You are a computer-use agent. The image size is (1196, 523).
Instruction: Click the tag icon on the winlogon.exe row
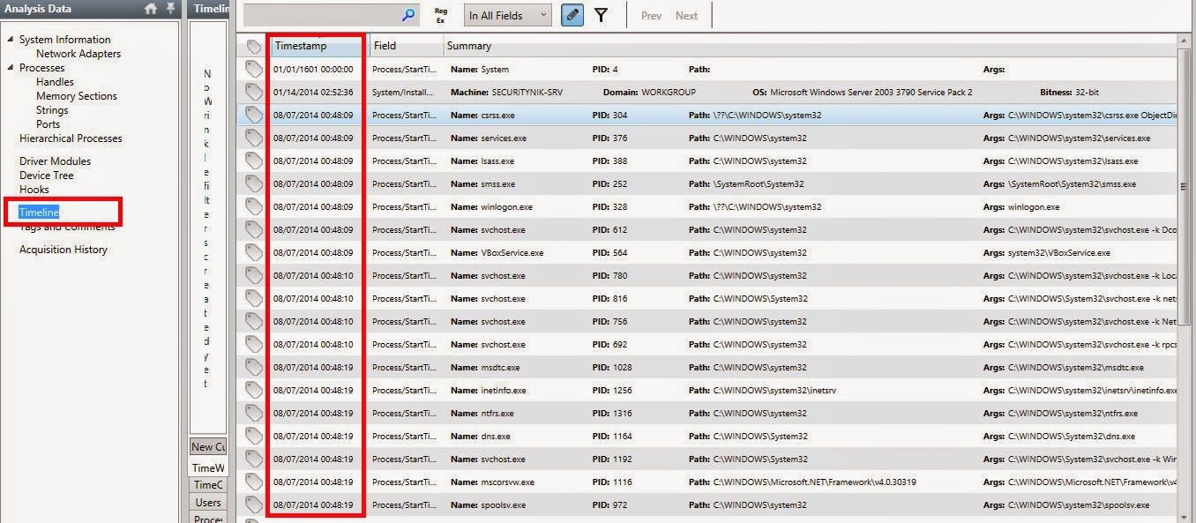253,206
